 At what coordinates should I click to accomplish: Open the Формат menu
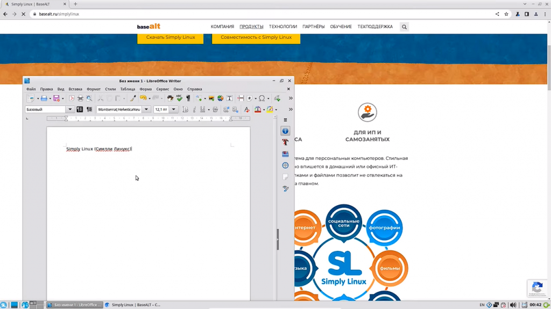pos(94,89)
